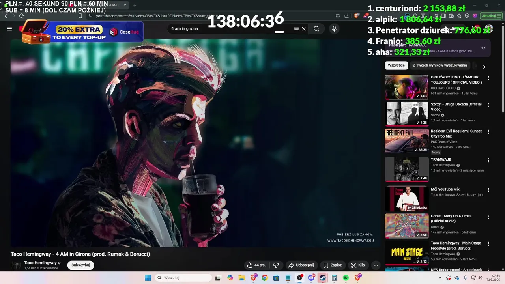Click the Taco Hemingway channel avatar
This screenshot has height=284, width=505.
pos(17,265)
